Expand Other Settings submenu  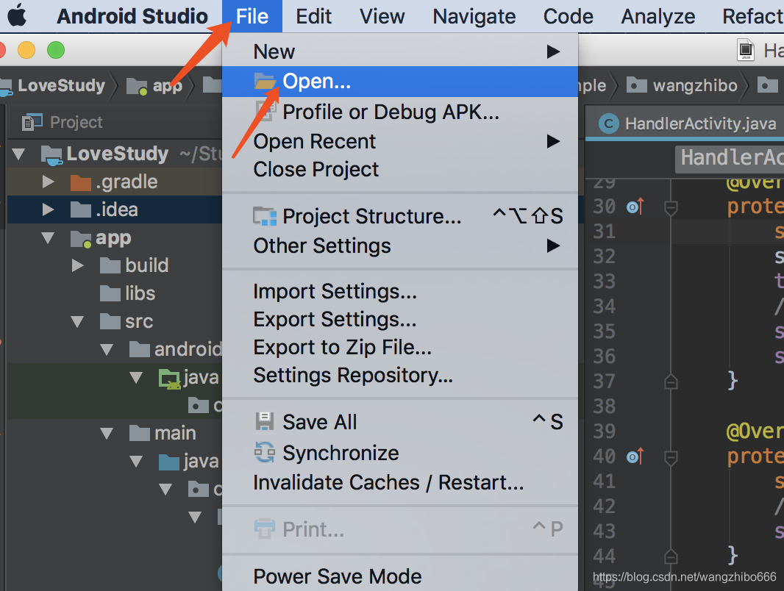click(400, 246)
